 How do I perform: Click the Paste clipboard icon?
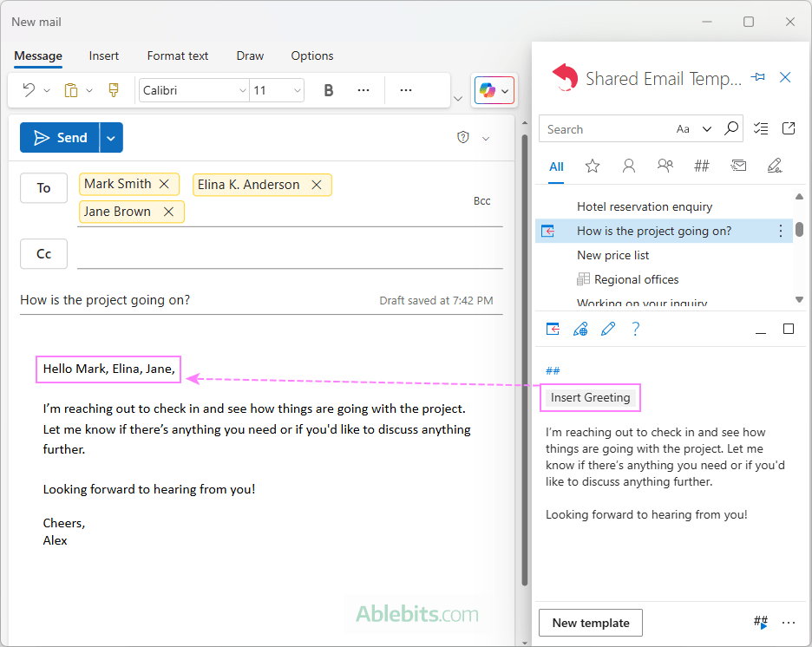point(71,90)
